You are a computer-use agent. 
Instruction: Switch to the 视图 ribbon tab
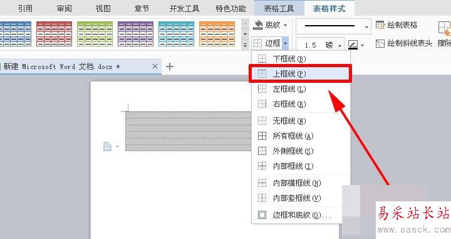[x=103, y=9]
